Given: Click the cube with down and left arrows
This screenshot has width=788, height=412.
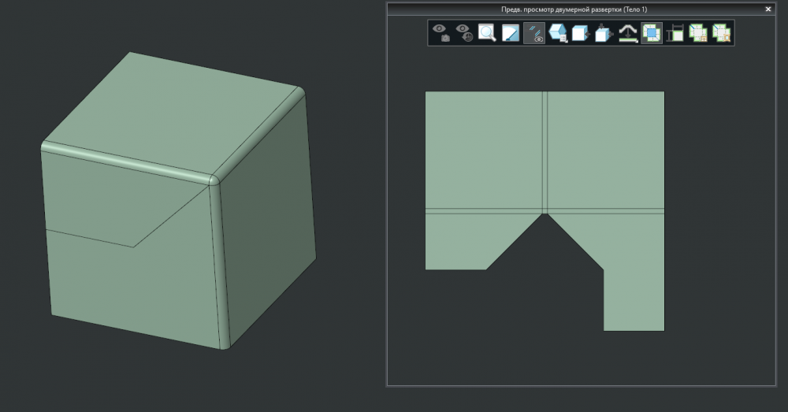Looking at the screenshot, I should [604, 33].
